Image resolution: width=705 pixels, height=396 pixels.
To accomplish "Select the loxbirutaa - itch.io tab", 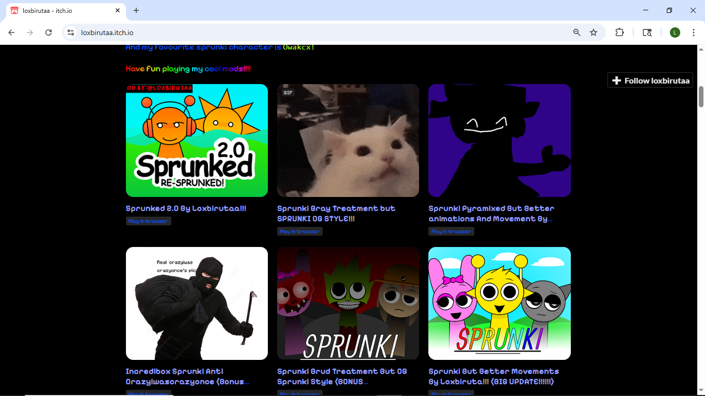I will [66, 10].
